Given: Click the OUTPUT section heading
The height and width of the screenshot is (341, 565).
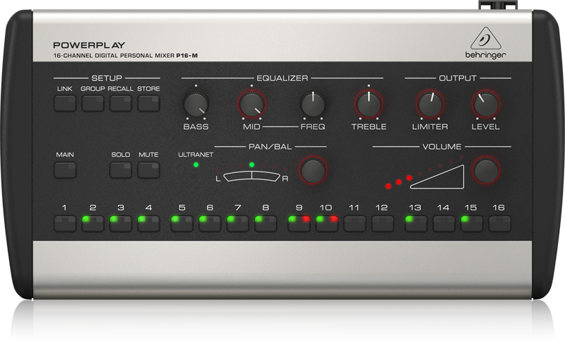Looking at the screenshot, I should pos(458,78).
